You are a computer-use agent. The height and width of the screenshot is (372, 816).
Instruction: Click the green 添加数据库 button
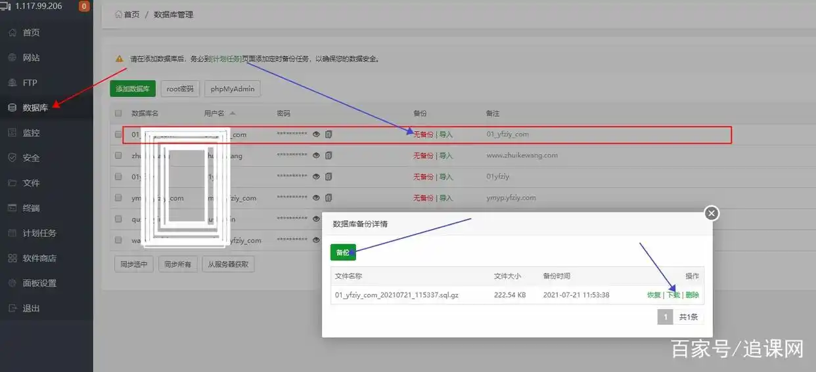[133, 89]
